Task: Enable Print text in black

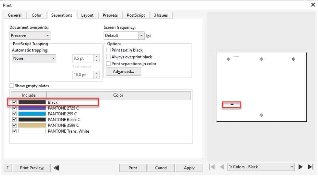Action: pos(108,50)
